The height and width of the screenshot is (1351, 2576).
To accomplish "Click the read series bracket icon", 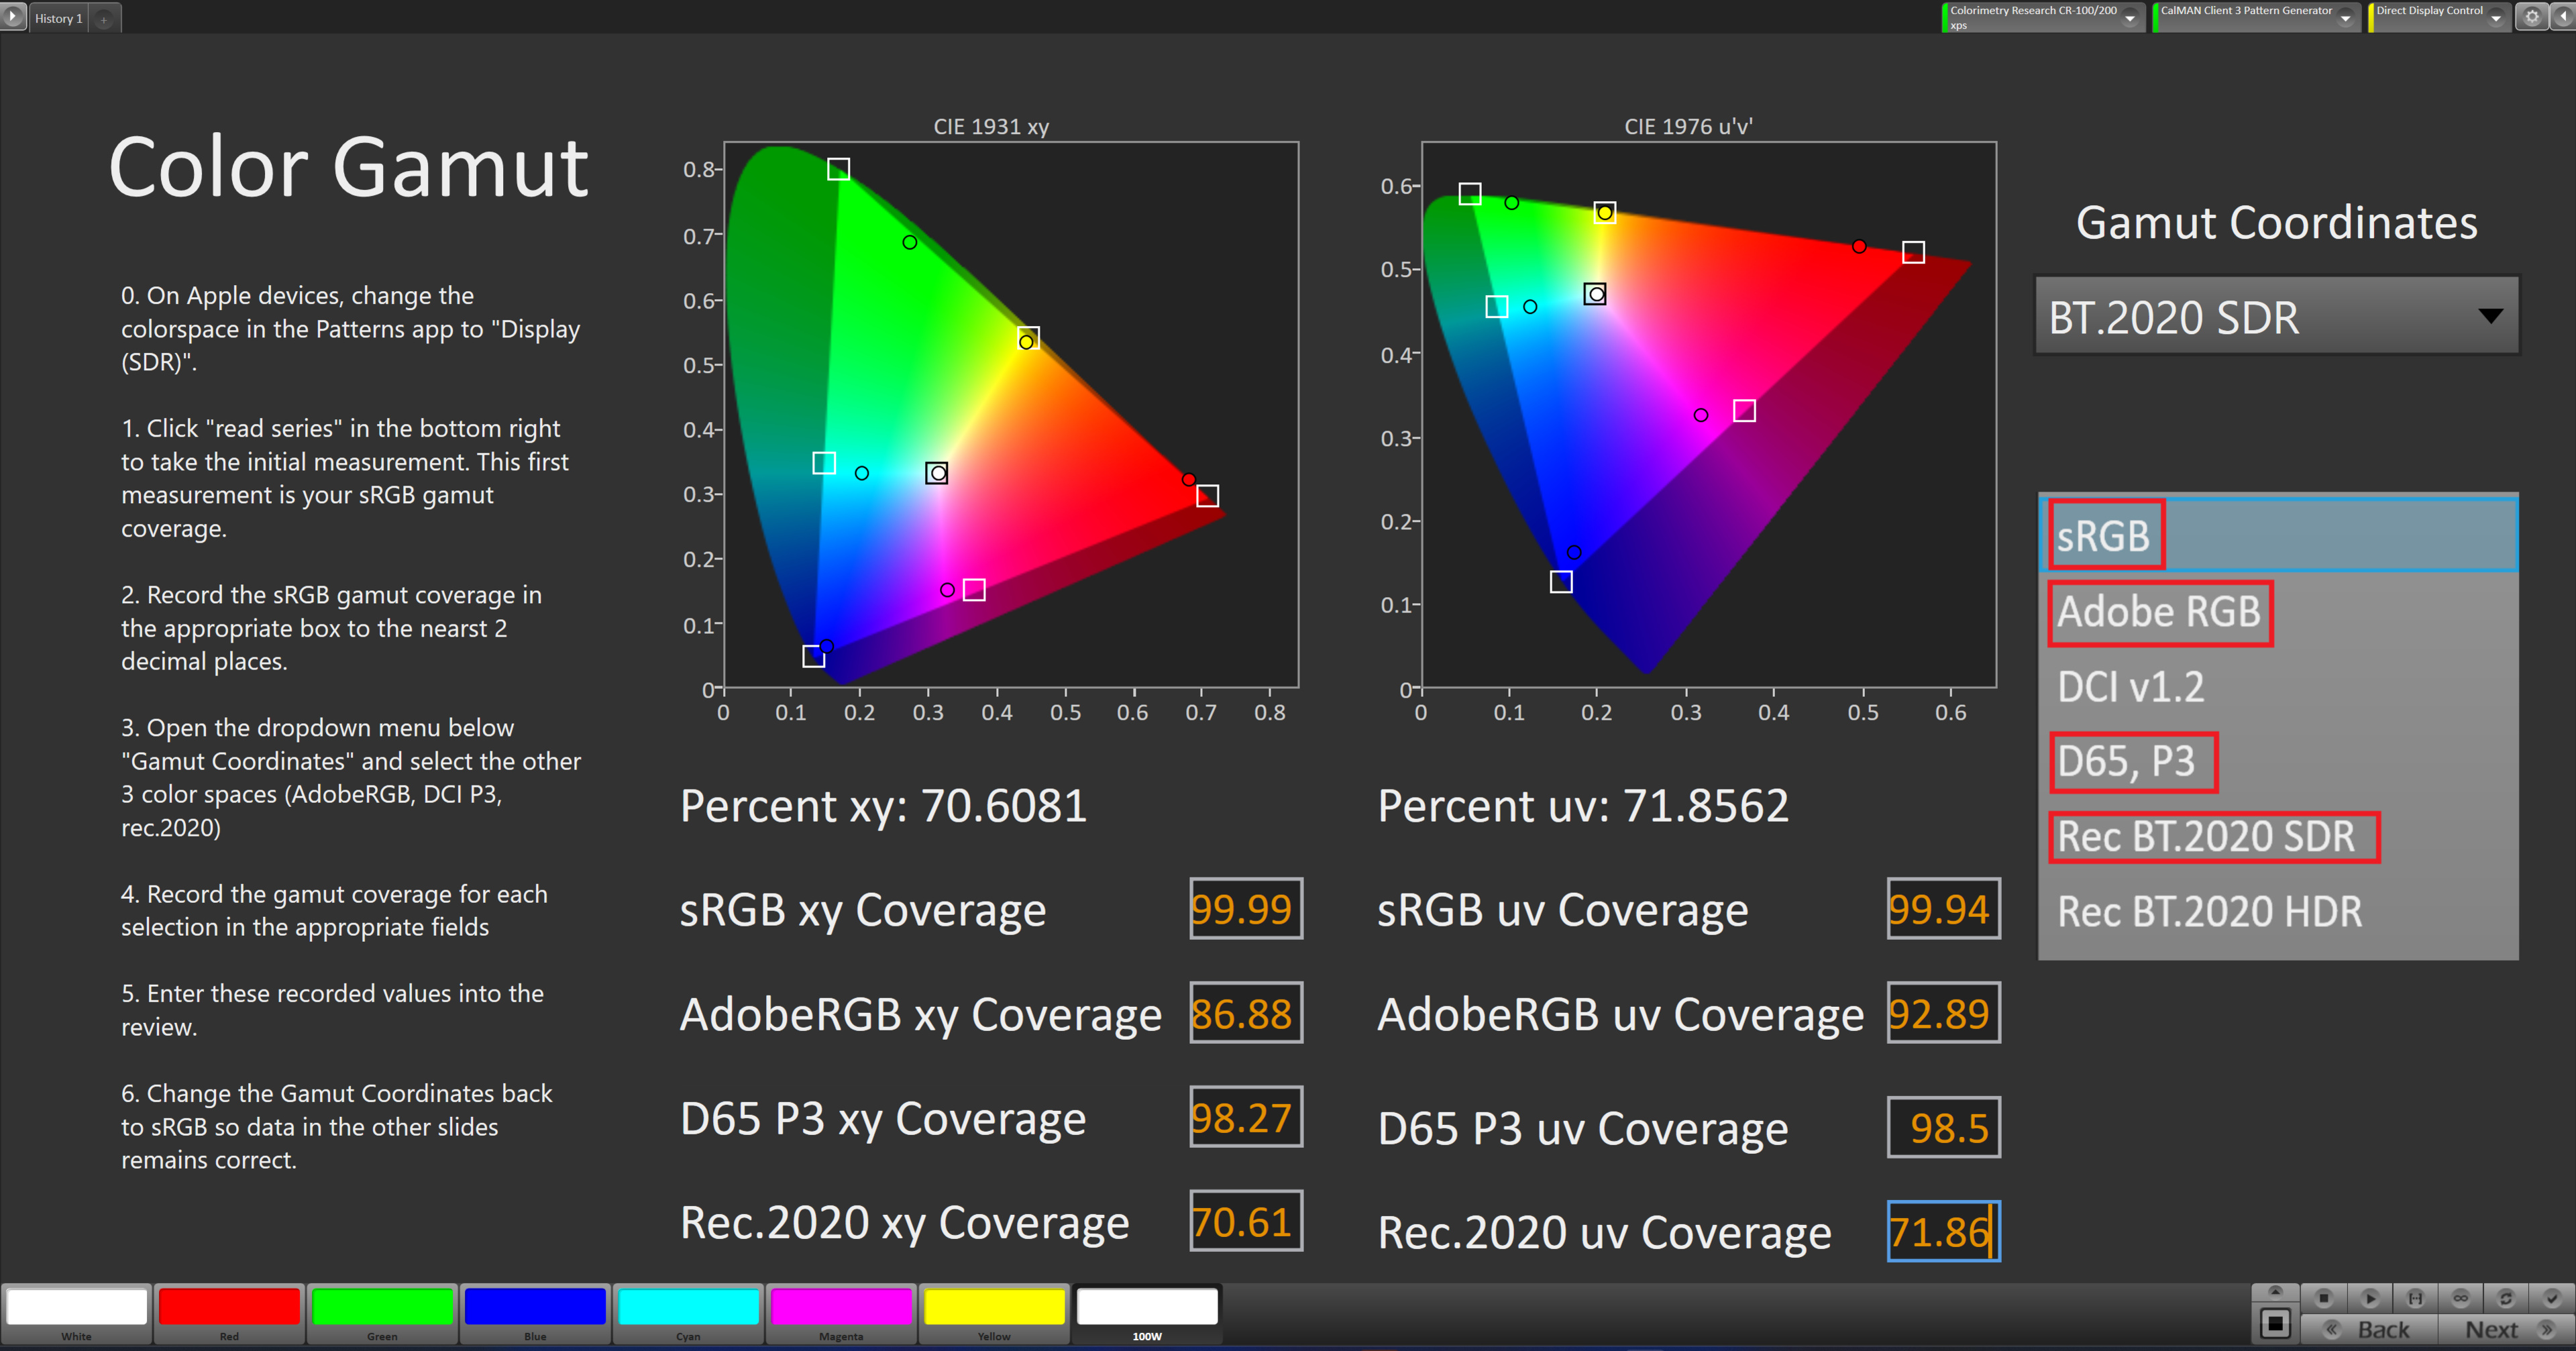I will (2415, 1298).
